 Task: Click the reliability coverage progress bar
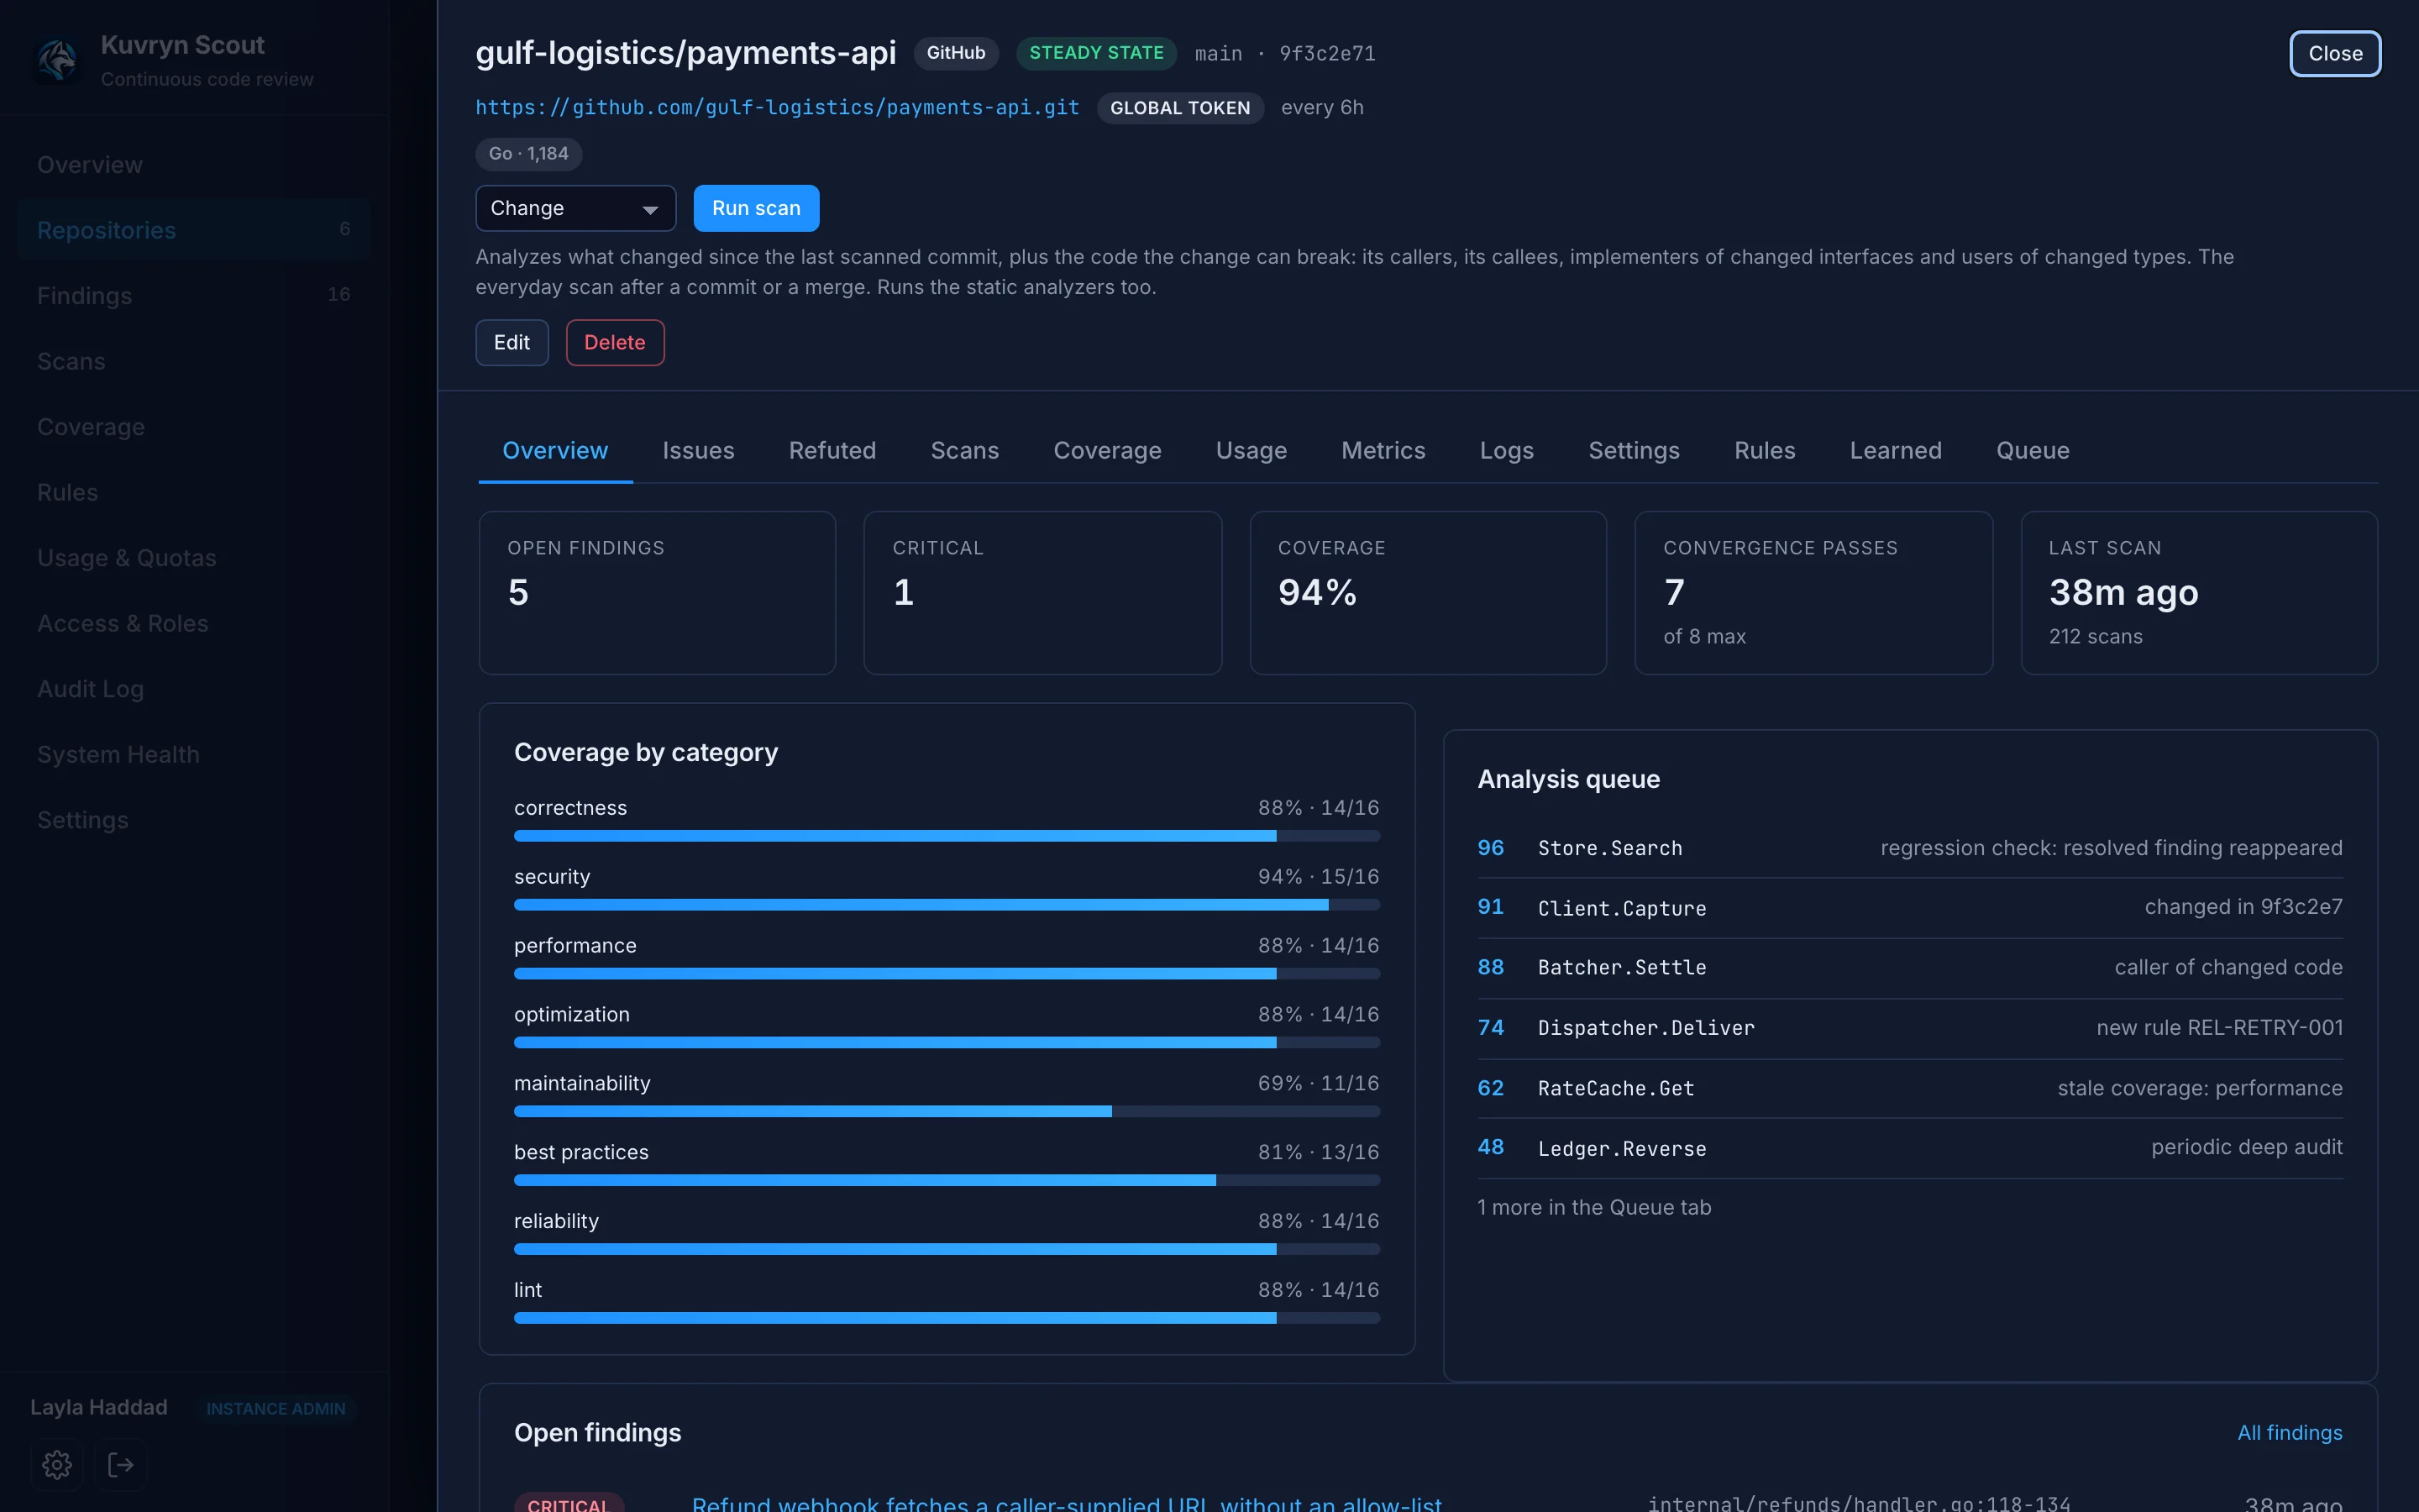tap(947, 1250)
